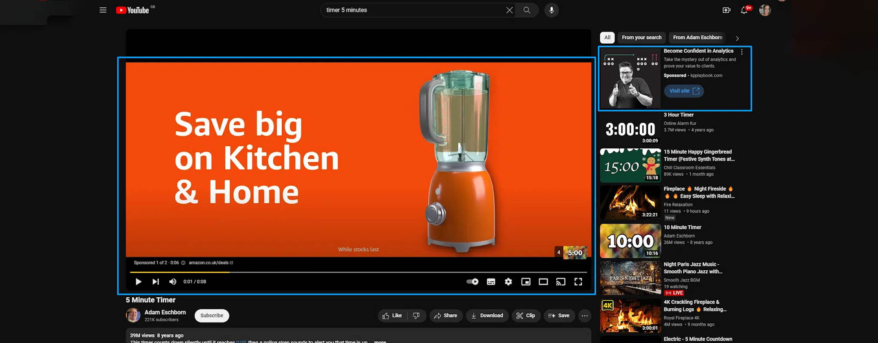Cast video to a device
The height and width of the screenshot is (343, 878).
[x=560, y=281]
